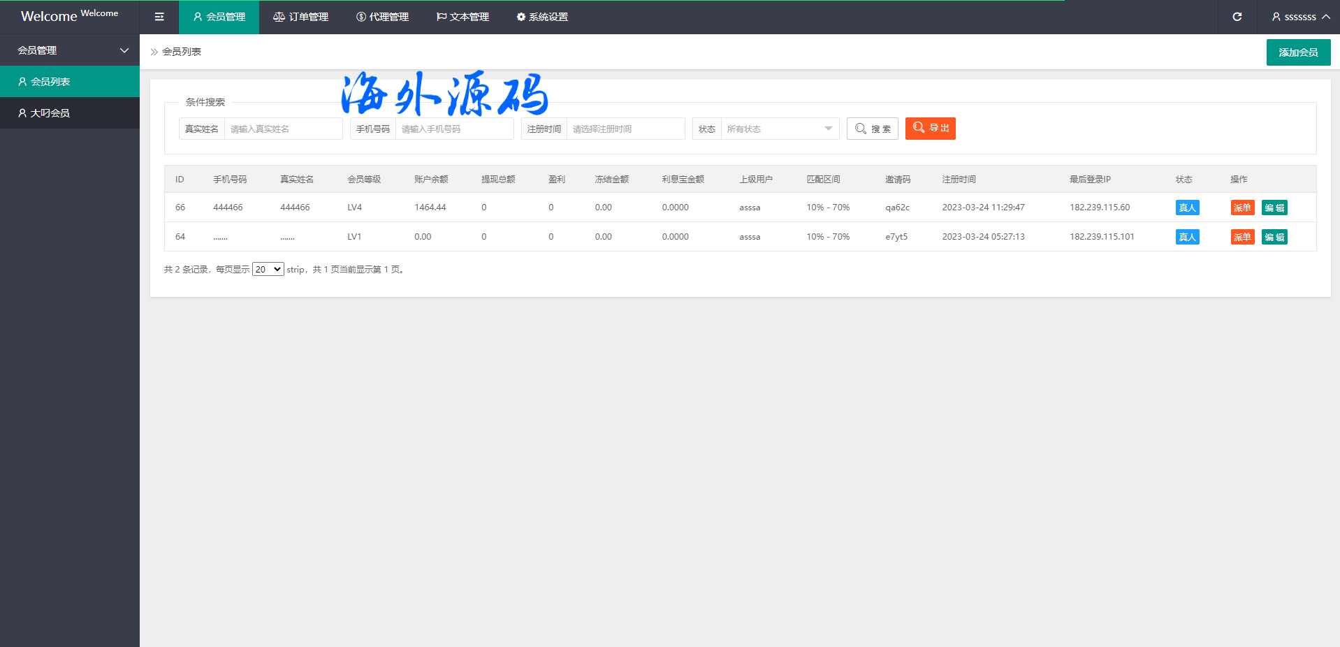Click the 搜索 magnifier button
The image size is (1340, 647).
(873, 129)
